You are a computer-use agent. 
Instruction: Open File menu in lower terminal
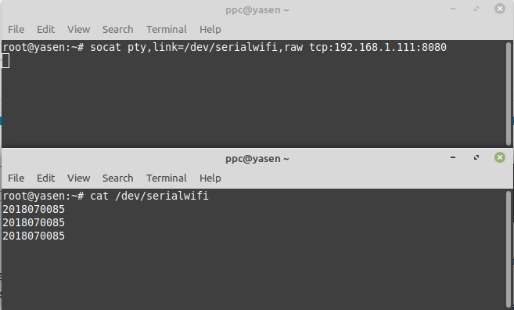(x=16, y=178)
